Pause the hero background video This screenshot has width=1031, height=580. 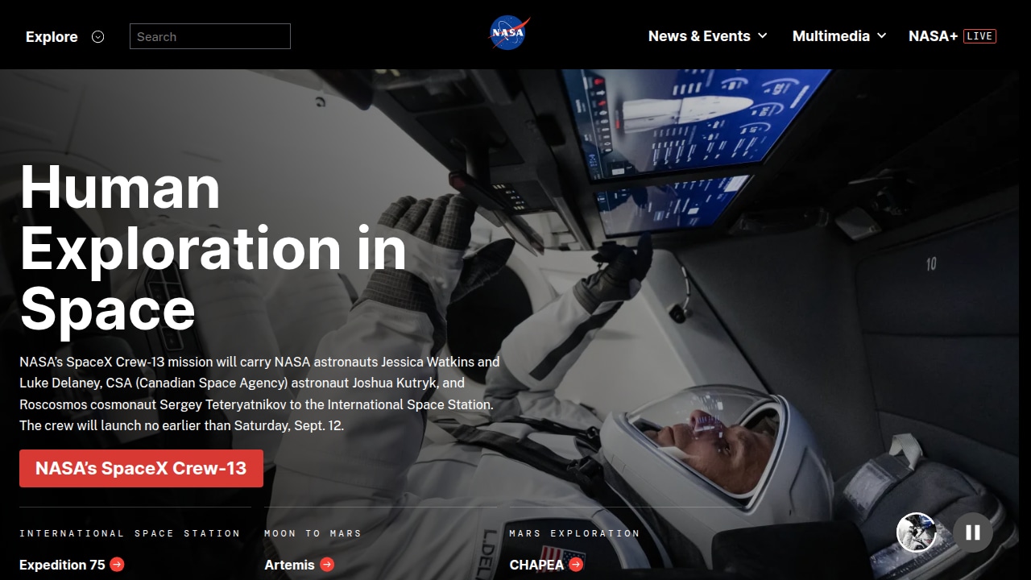pos(973,532)
